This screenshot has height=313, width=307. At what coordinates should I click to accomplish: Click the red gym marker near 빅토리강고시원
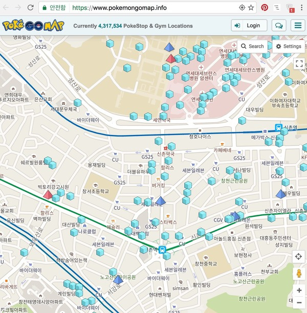[x=48, y=195]
